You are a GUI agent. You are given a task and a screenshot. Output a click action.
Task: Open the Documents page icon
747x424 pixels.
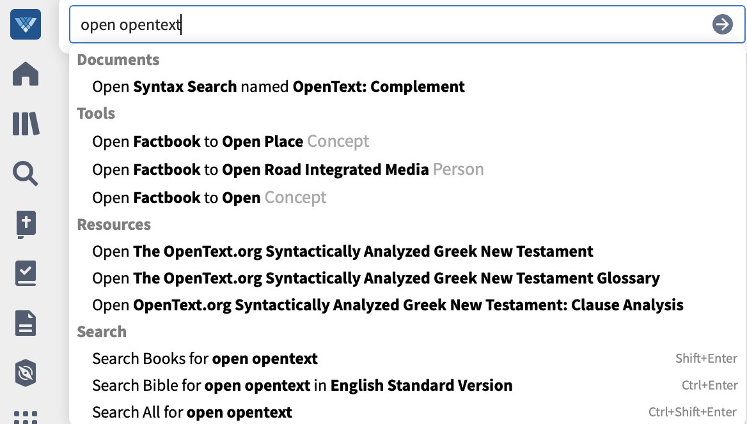click(x=26, y=323)
